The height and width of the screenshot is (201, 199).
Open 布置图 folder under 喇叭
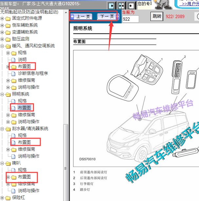point(24,177)
